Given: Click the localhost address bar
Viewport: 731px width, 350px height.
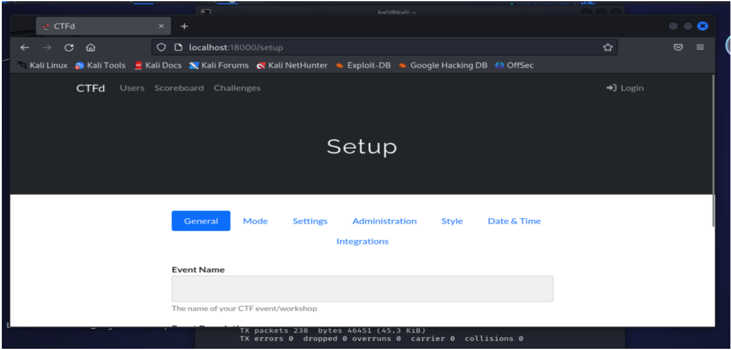Looking at the screenshot, I should pos(362,48).
